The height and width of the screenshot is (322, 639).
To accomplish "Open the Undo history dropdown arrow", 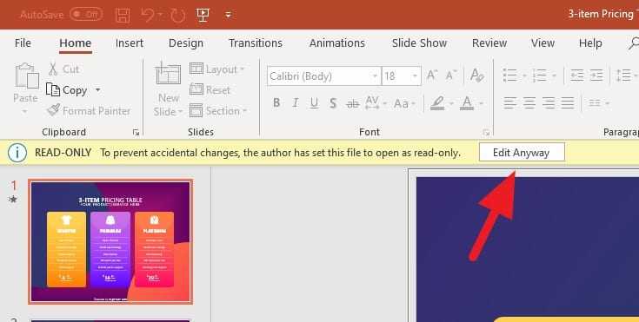I will click(x=160, y=15).
